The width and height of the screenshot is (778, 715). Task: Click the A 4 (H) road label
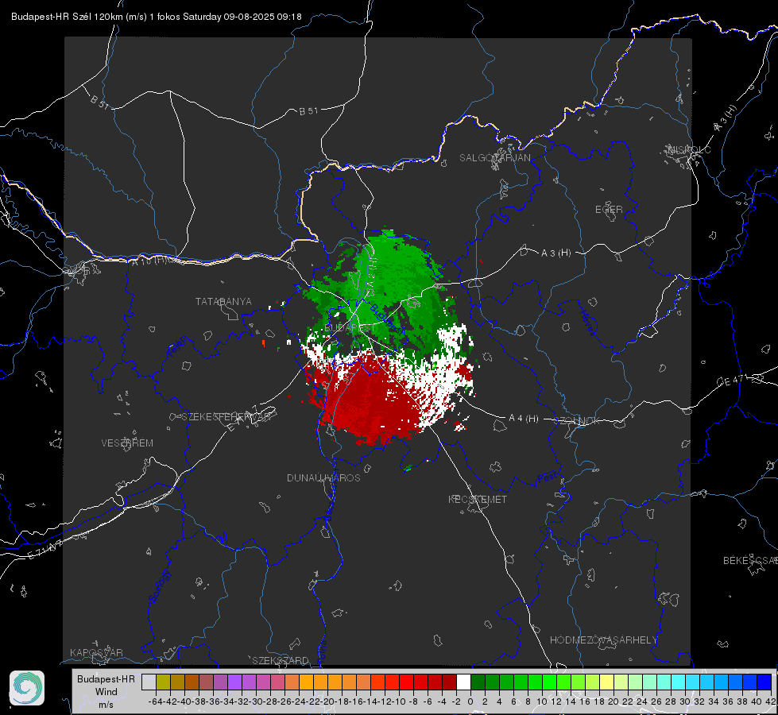(x=524, y=419)
